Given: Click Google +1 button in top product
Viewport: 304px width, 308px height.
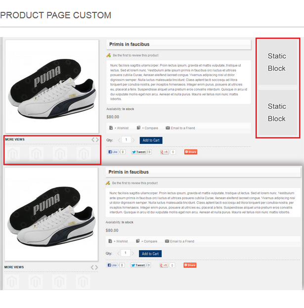Looking at the screenshot, I should point(165,152).
